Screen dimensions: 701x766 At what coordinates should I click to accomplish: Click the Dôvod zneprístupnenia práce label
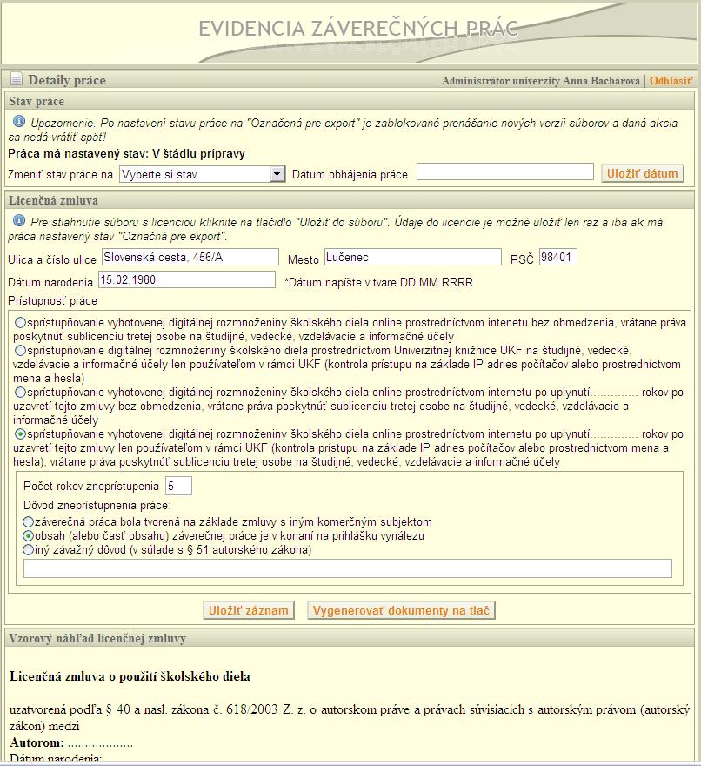(97, 505)
